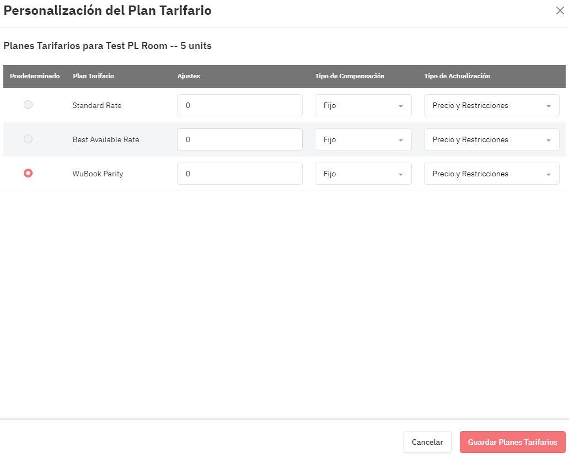Click the Ajustes field for WuBook Parity

tap(239, 174)
